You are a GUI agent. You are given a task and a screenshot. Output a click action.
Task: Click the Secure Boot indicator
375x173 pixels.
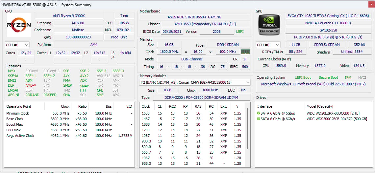[328, 77]
